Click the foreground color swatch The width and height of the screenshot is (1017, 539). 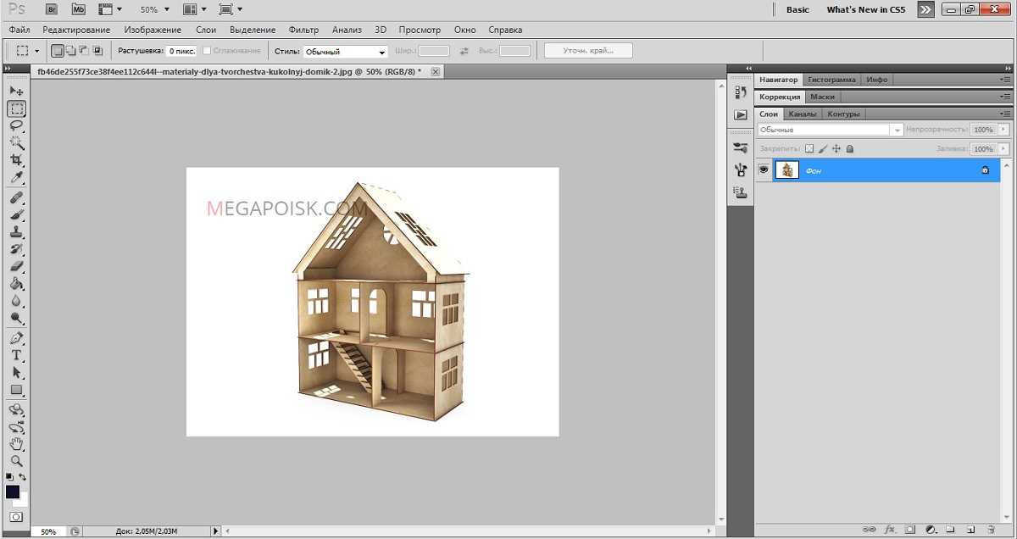click(x=13, y=492)
